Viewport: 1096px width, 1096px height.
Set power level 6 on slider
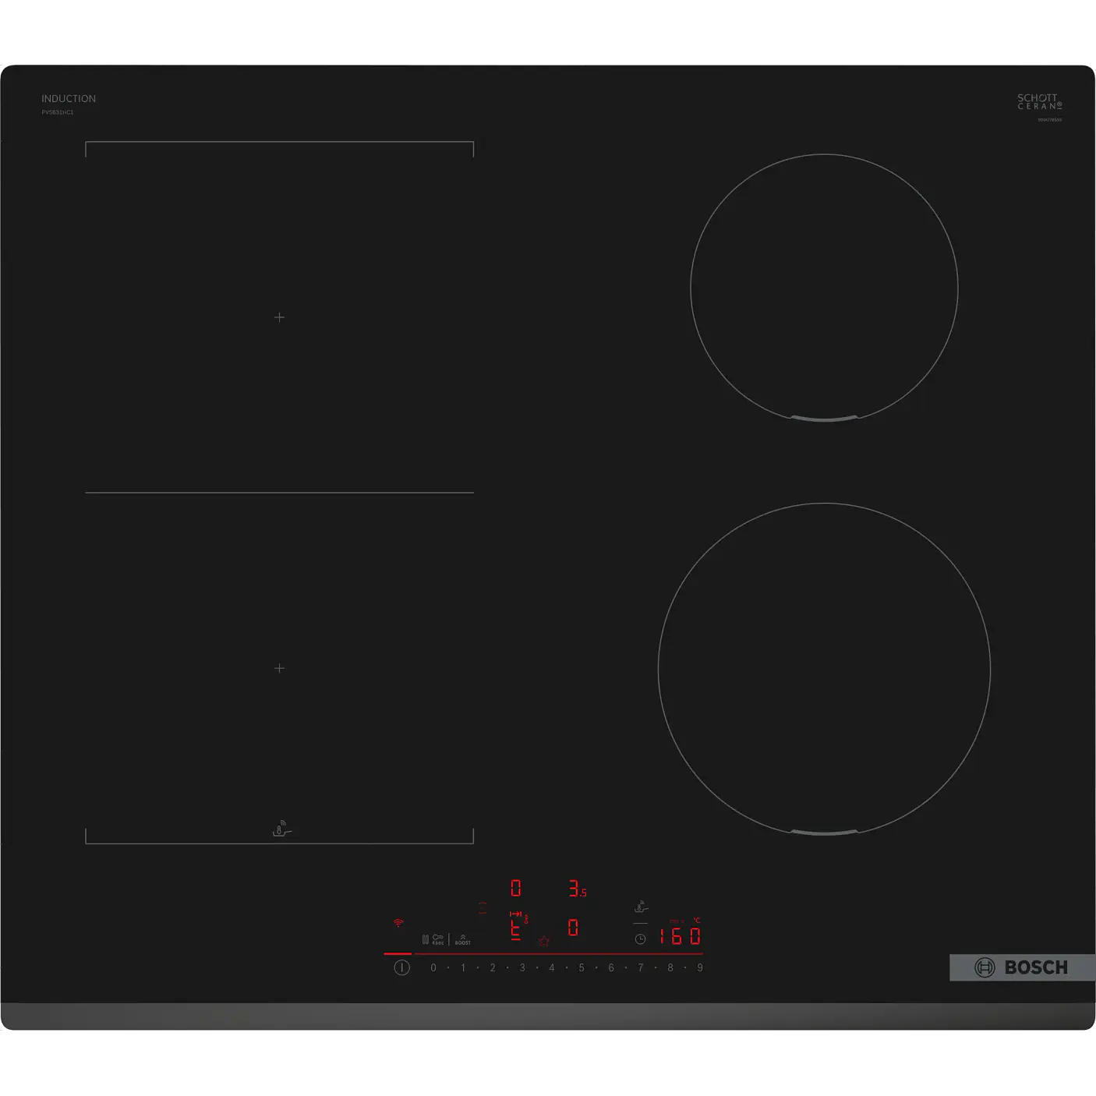click(x=611, y=967)
